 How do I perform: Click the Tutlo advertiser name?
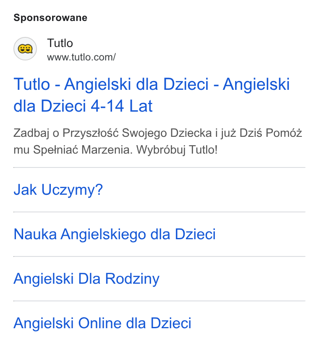click(60, 43)
